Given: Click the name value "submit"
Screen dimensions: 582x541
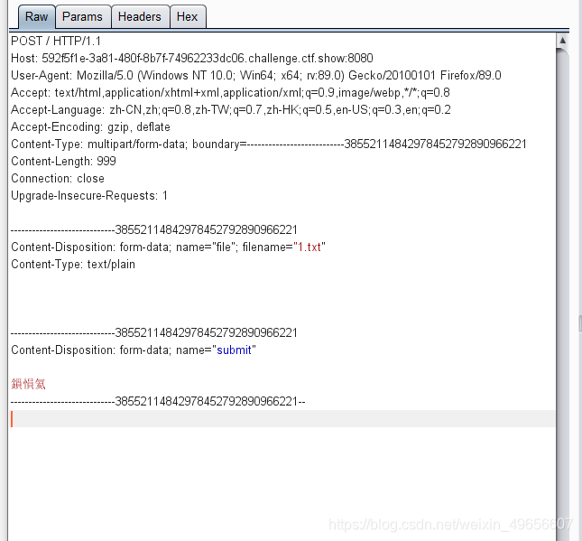Looking at the screenshot, I should [x=234, y=350].
